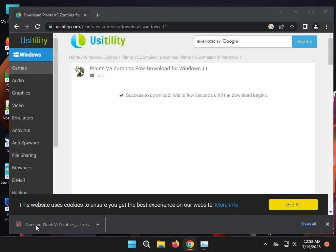Go to Plants VS Zombies breadcrumb

(x=139, y=57)
